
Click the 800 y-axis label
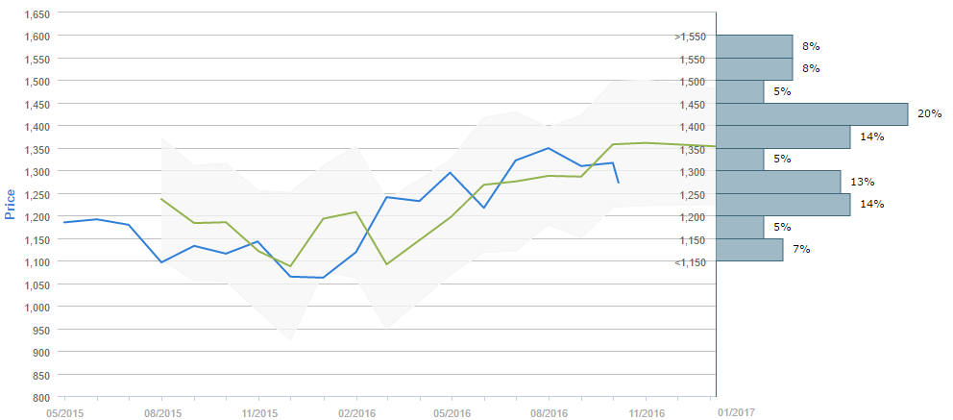41,398
